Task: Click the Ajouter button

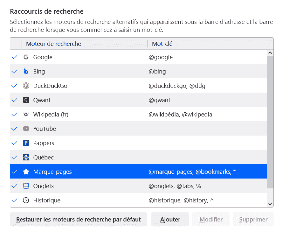Action: click(170, 219)
